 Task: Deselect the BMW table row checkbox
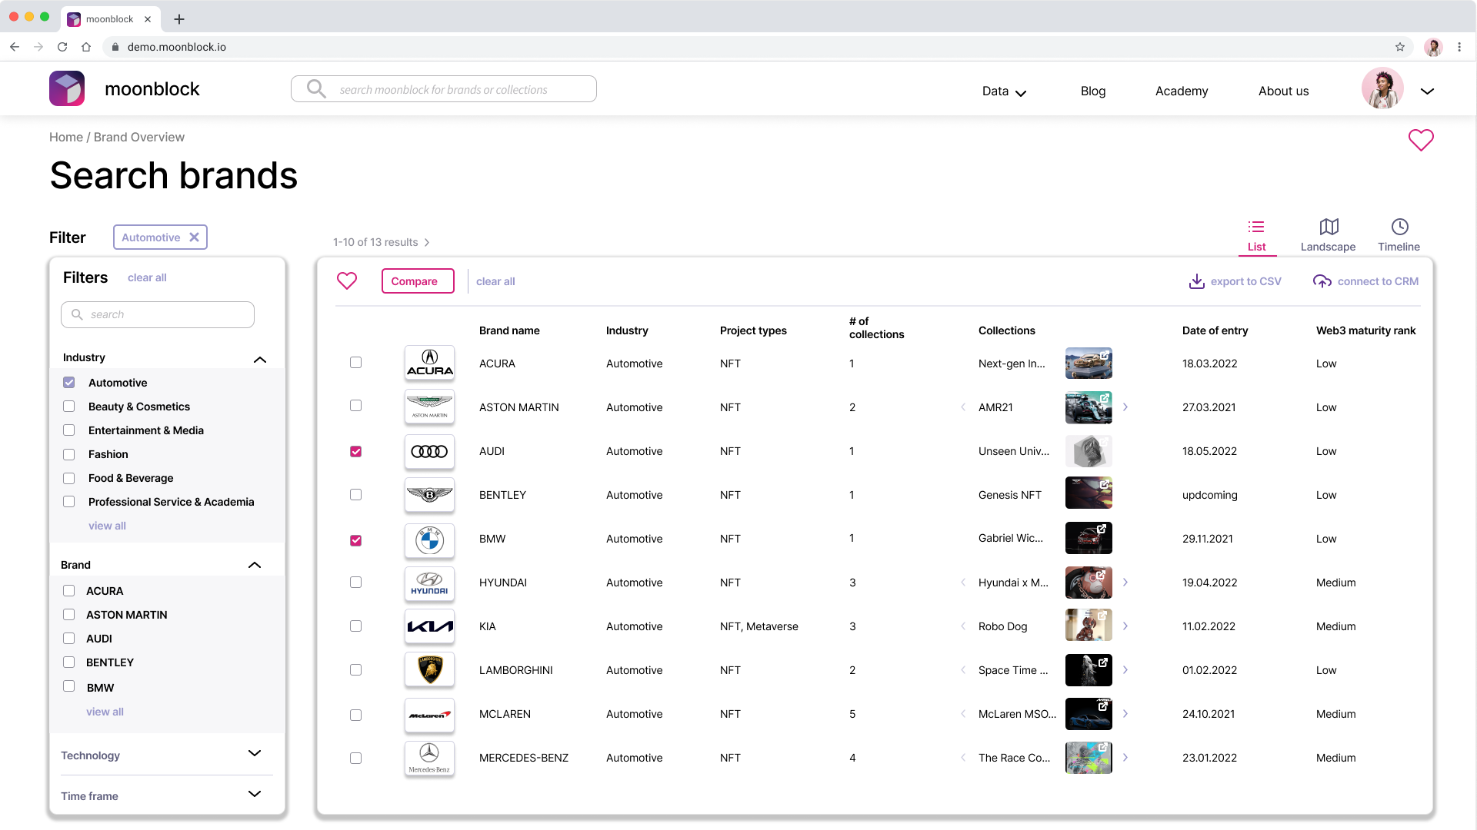point(355,540)
